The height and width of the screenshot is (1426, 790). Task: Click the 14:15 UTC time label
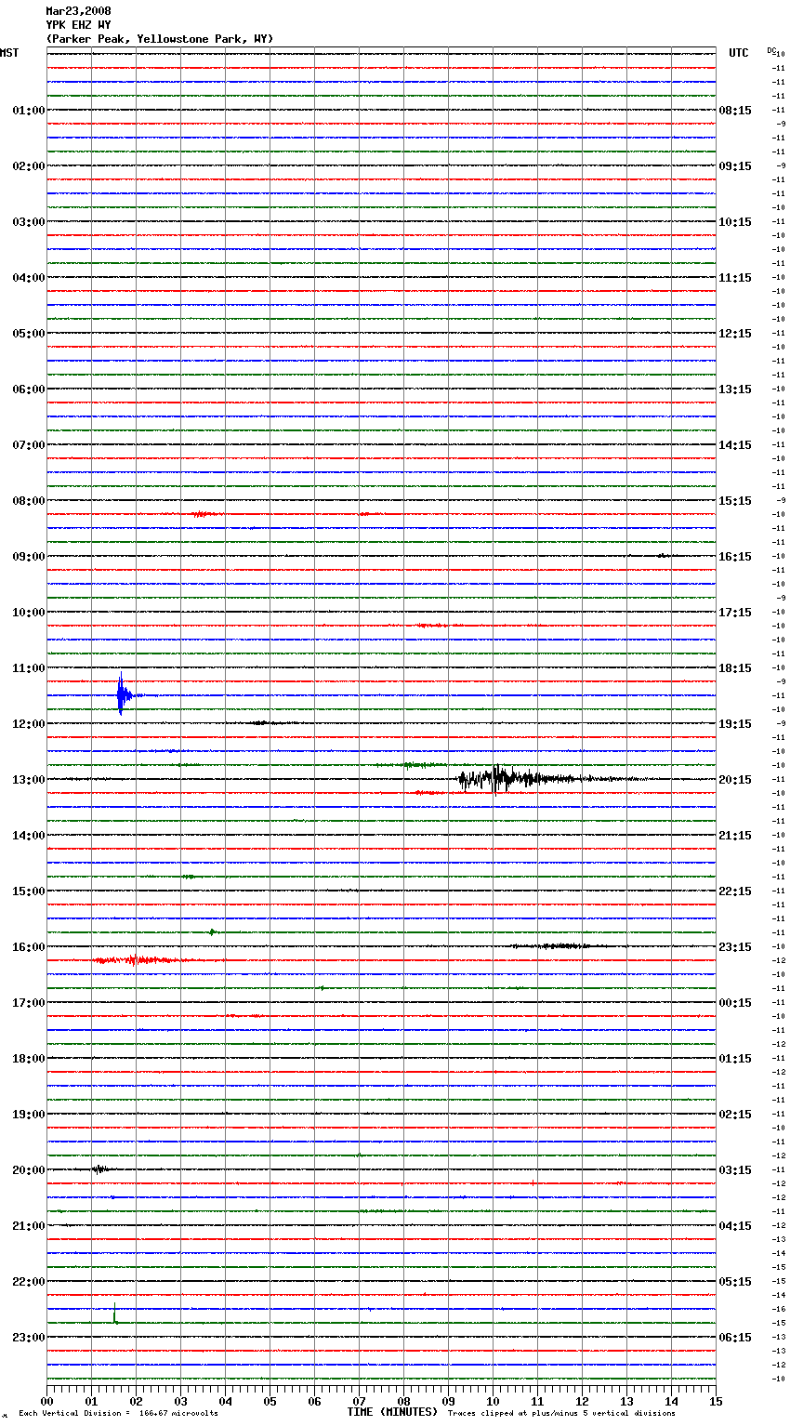735,445
